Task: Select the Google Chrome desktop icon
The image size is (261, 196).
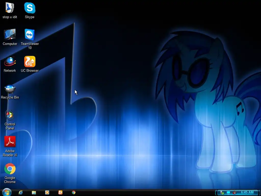Action: pyautogui.click(x=10, y=173)
